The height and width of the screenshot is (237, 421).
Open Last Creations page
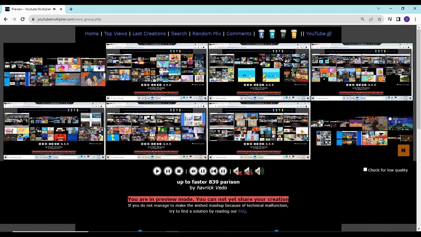(149, 34)
